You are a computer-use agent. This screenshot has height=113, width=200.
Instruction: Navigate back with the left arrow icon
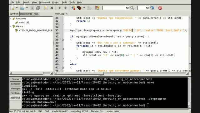60,8
